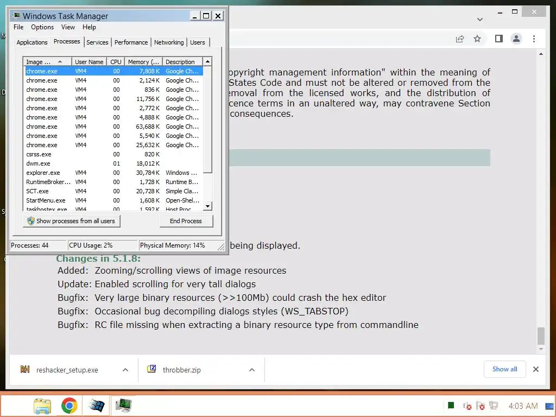The width and height of the screenshot is (556, 417).
Task: Select the explorer.exe process row
Action: [x=113, y=173]
